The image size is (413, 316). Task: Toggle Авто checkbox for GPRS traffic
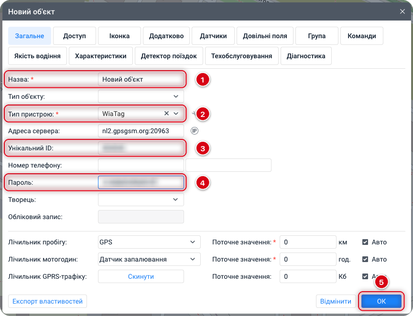click(365, 276)
